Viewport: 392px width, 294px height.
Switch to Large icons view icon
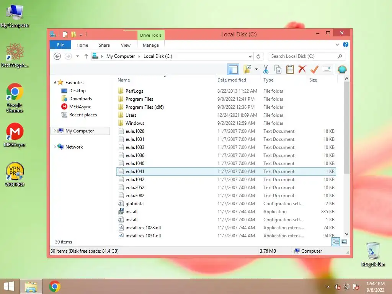[344, 242]
